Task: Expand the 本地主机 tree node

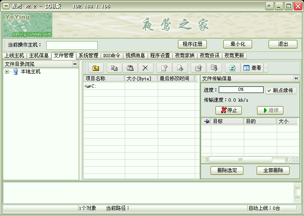Action: click(x=7, y=72)
